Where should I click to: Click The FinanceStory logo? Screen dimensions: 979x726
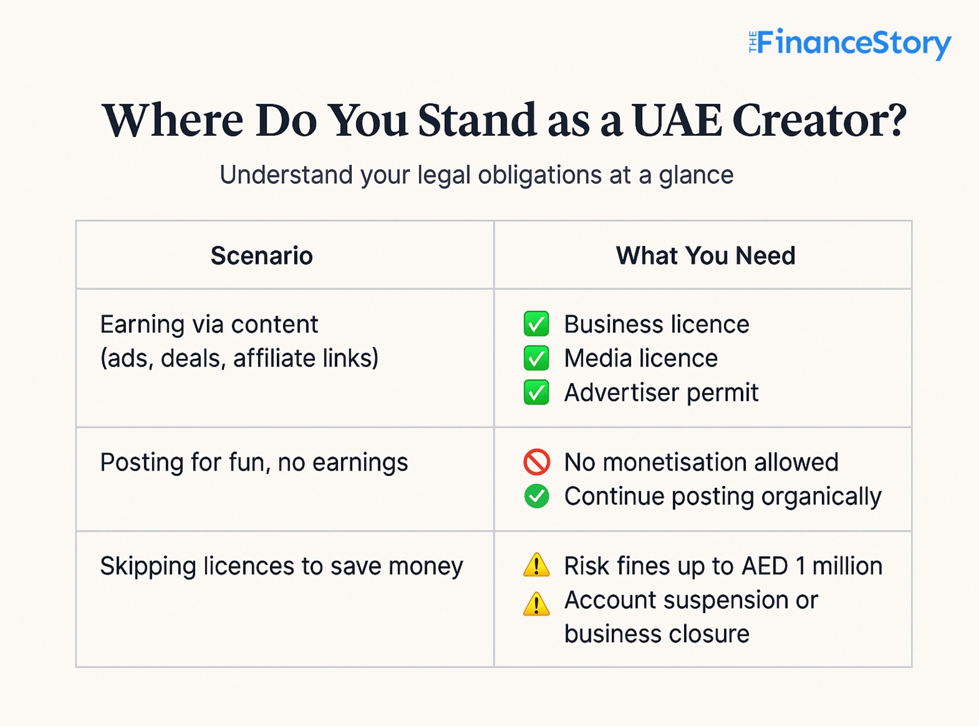point(850,43)
